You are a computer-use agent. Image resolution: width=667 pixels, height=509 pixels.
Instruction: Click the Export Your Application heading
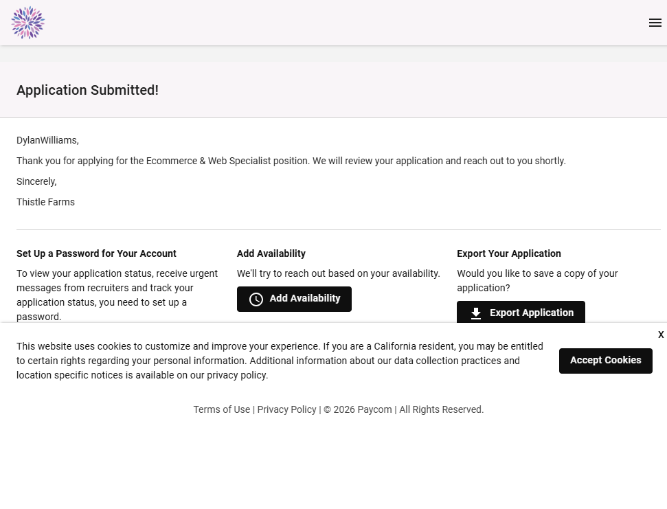pos(508,253)
